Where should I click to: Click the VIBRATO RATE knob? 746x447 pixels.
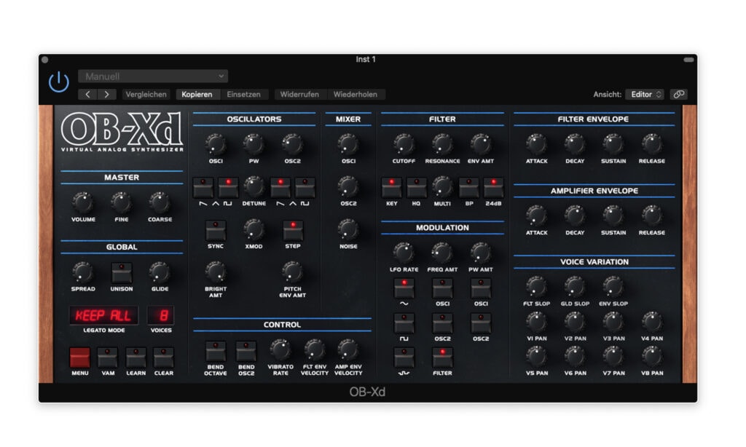[x=280, y=350]
